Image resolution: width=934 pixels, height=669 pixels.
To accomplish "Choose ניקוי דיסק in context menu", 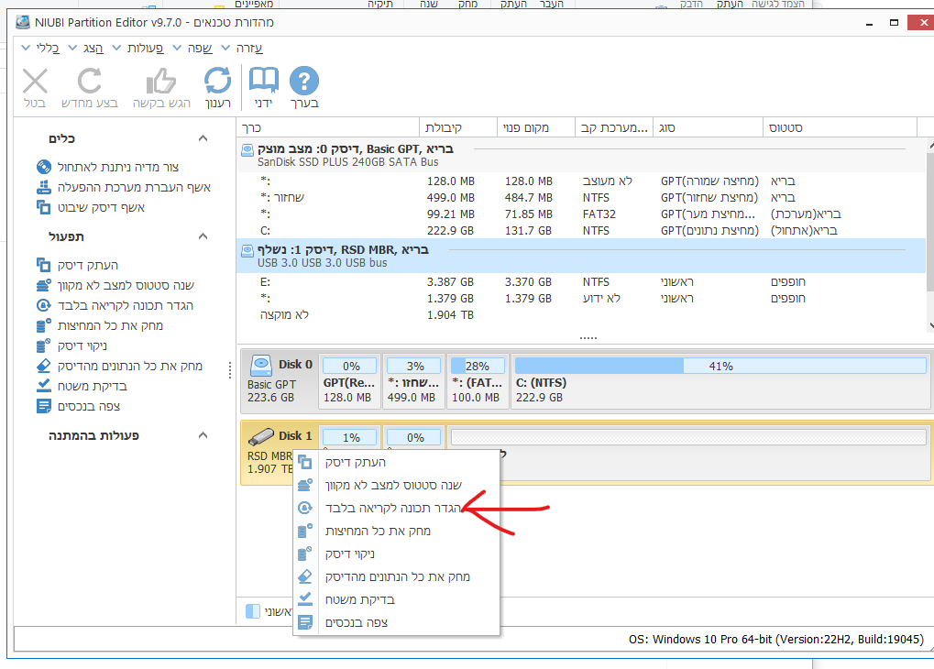I will pyautogui.click(x=350, y=554).
